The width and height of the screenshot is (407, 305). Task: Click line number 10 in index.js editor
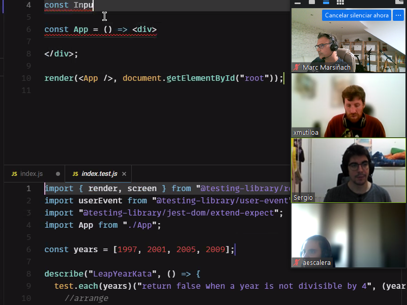point(26,78)
